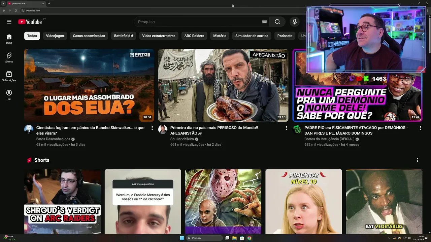This screenshot has width=431, height=242.
Task: Filter feed by Vidas extraterrestres chip
Action: (159, 36)
